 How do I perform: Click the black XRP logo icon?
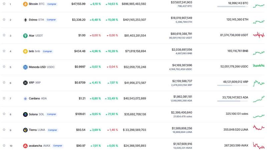[x=25, y=82]
